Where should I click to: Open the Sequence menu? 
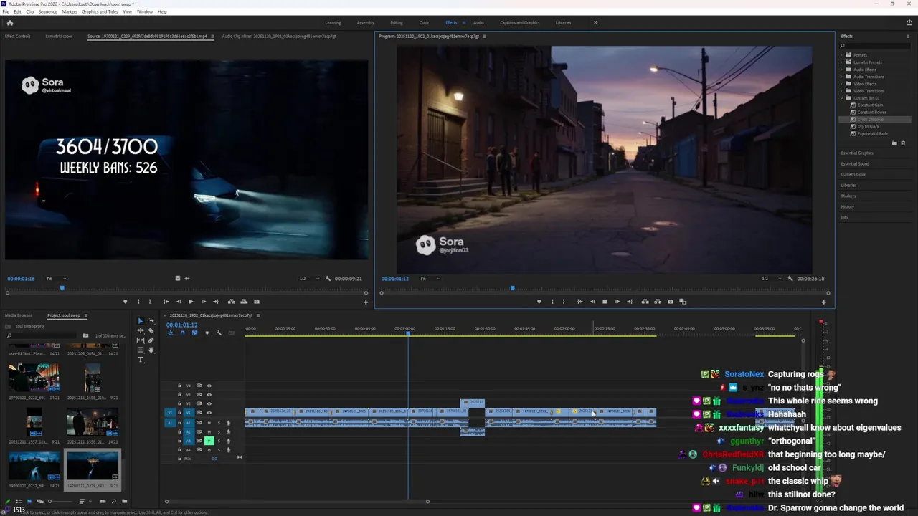(x=47, y=12)
